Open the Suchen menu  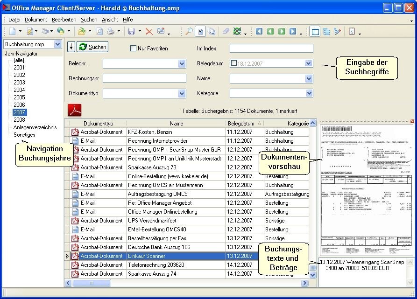click(89, 20)
